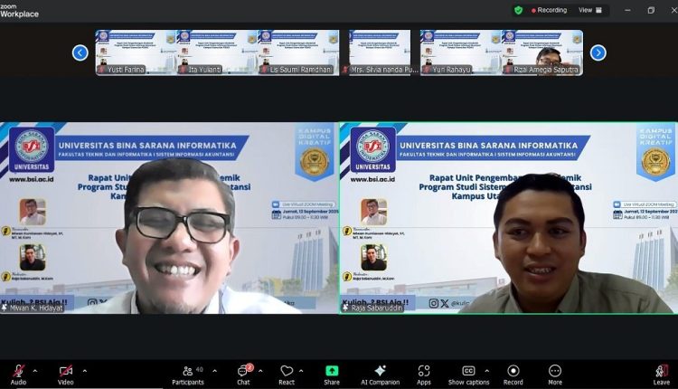Open the Participants panel

click(x=188, y=375)
